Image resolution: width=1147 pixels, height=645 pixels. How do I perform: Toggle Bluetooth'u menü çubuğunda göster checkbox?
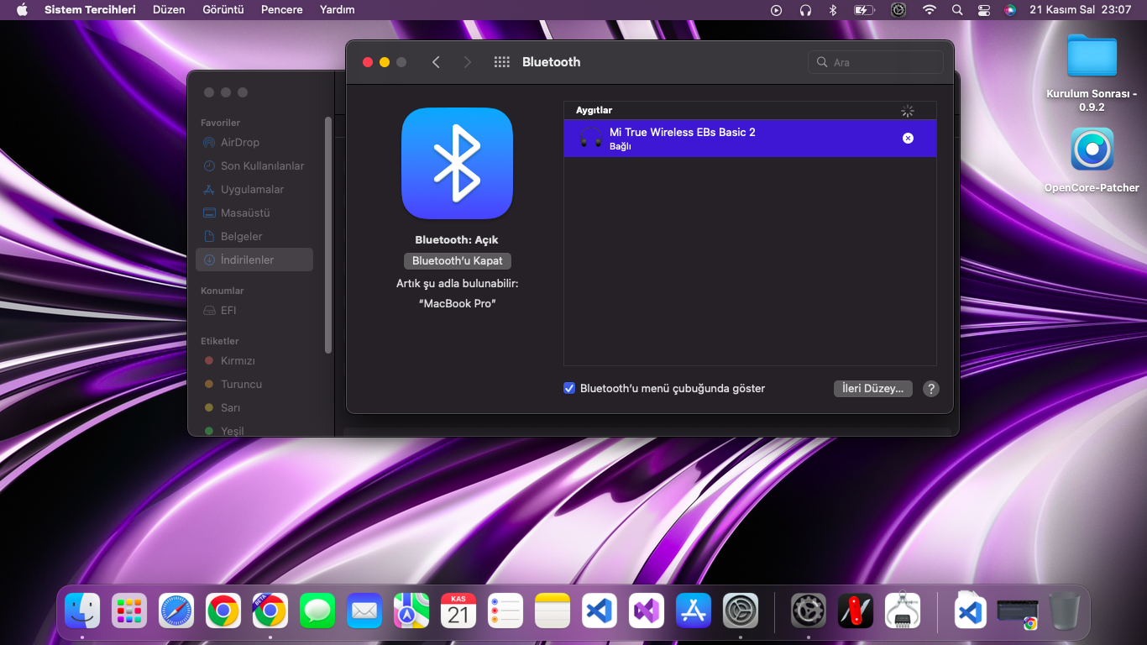pos(569,388)
